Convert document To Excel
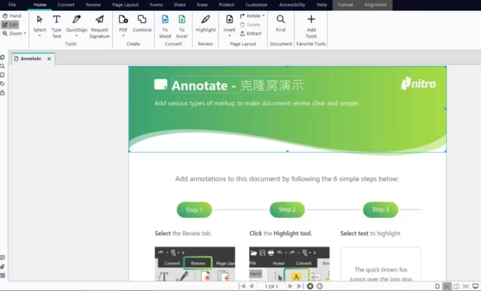The width and height of the screenshot is (481, 291). coord(181,26)
